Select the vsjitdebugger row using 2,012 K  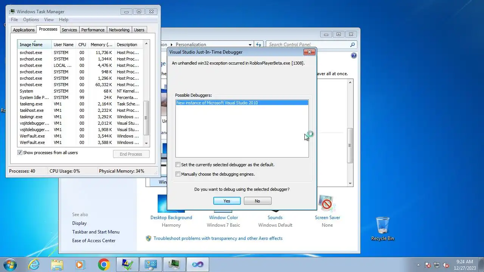click(x=80, y=123)
